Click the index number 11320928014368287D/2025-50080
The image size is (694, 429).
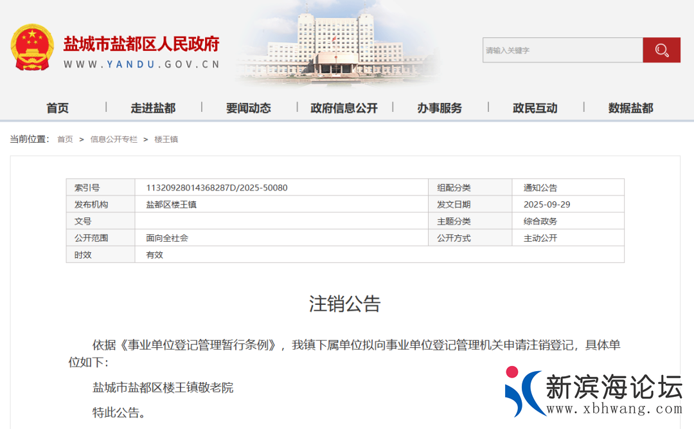pos(217,188)
